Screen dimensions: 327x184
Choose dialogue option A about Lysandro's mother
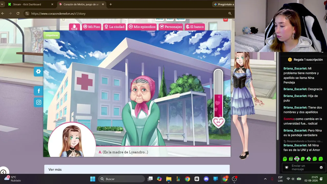tap(123, 152)
